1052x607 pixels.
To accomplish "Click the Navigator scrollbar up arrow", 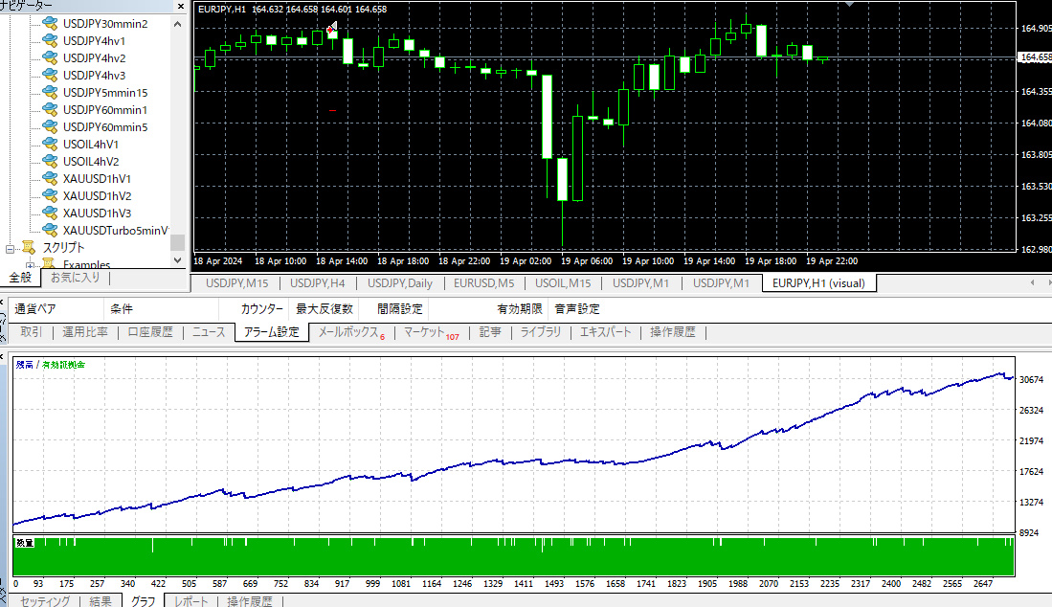I will click(177, 24).
